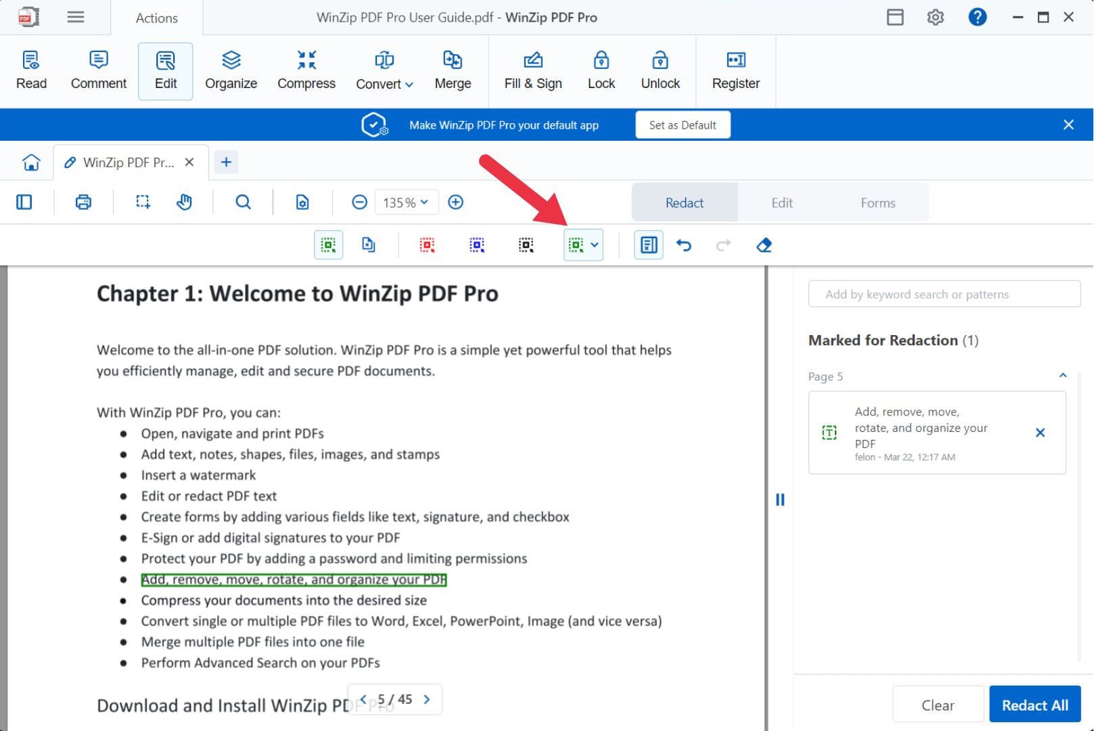Screen dimensions: 1096x731
Task: Go to previous page arrow
Action: [363, 699]
